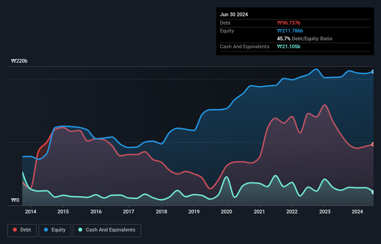Select the 2024 x-axis label
The width and height of the screenshot is (381, 244).
pos(357,212)
